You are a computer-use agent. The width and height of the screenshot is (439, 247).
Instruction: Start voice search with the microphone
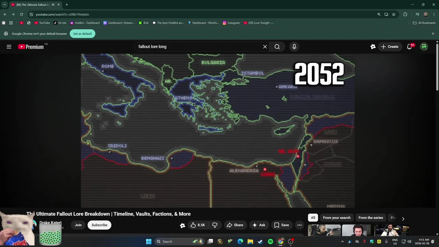point(294,47)
